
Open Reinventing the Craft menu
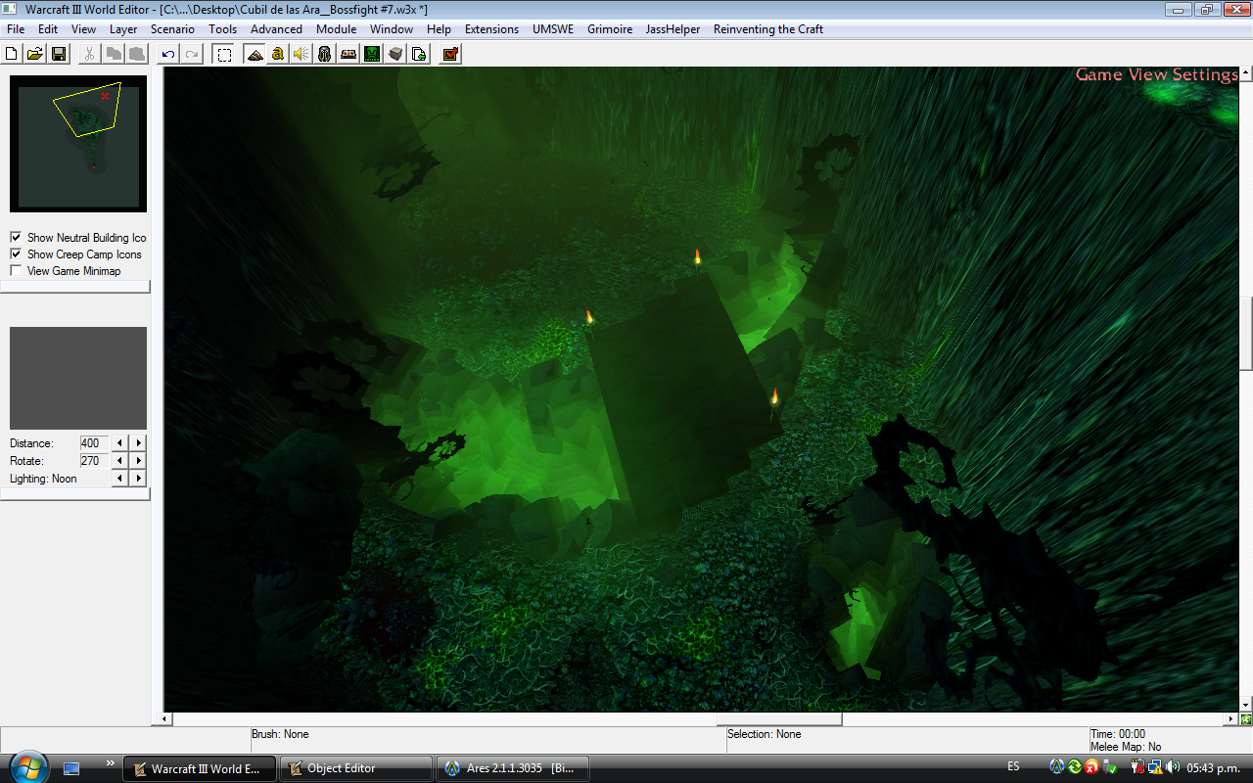point(768,29)
